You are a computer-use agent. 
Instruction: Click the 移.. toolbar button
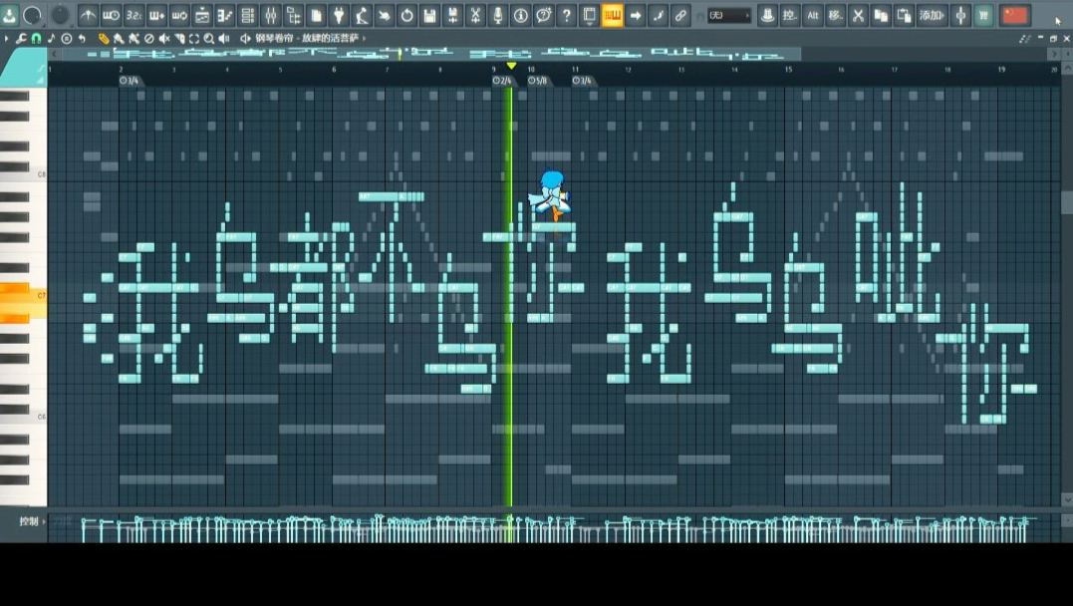[835, 15]
